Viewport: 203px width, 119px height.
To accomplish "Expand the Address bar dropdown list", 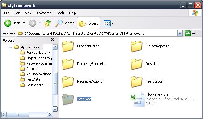I will pos(180,34).
